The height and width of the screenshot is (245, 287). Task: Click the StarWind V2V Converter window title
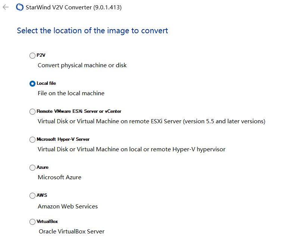pos(74,7)
